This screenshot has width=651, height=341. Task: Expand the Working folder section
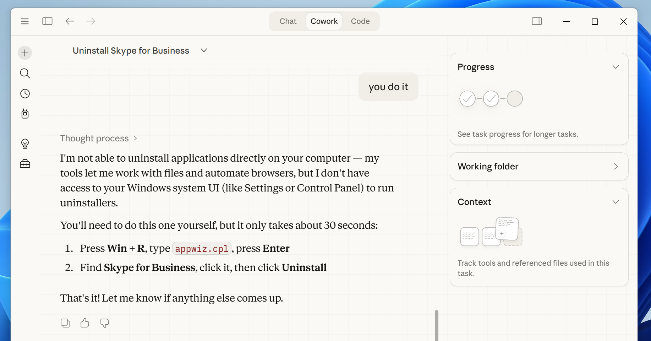pos(616,167)
